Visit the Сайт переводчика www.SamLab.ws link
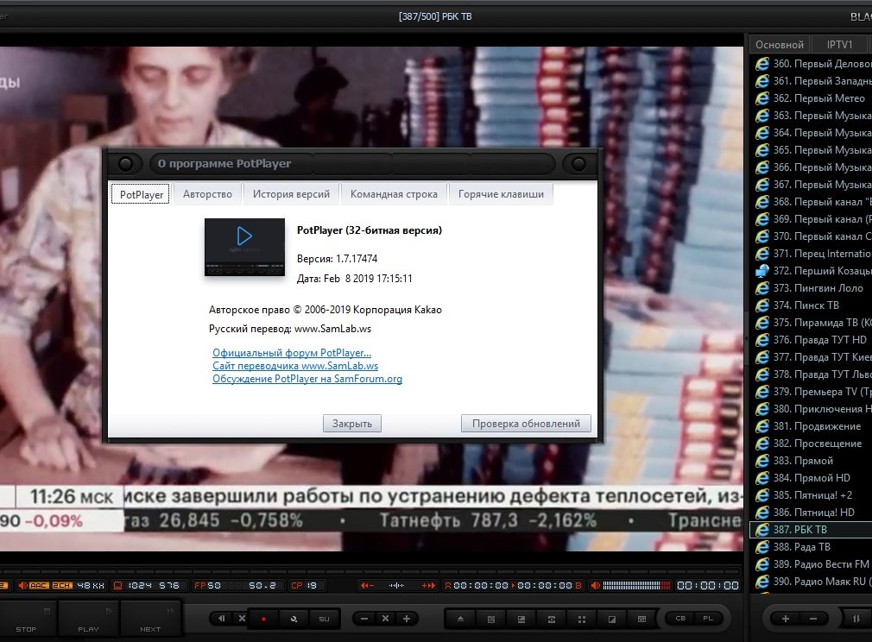This screenshot has height=642, width=872. [x=295, y=366]
